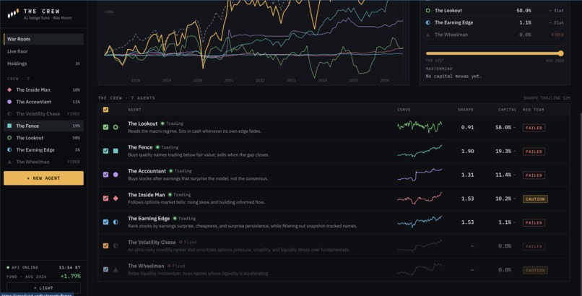The height and width of the screenshot is (296, 582).
Task: Open The Fence agent name in table
Action: pos(140,147)
